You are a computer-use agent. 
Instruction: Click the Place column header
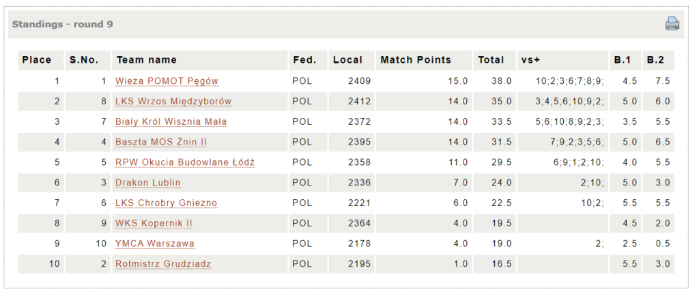click(37, 60)
